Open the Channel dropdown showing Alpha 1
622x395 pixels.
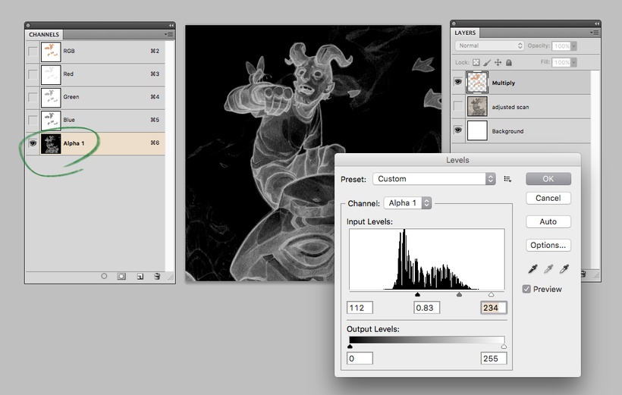(x=408, y=203)
